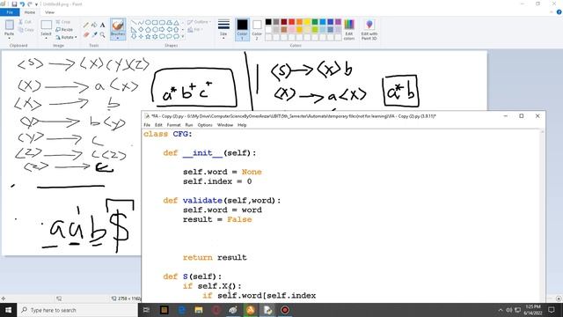563x317 pixels.
Task: Pick the Right arrow shape
Action: [162, 29]
